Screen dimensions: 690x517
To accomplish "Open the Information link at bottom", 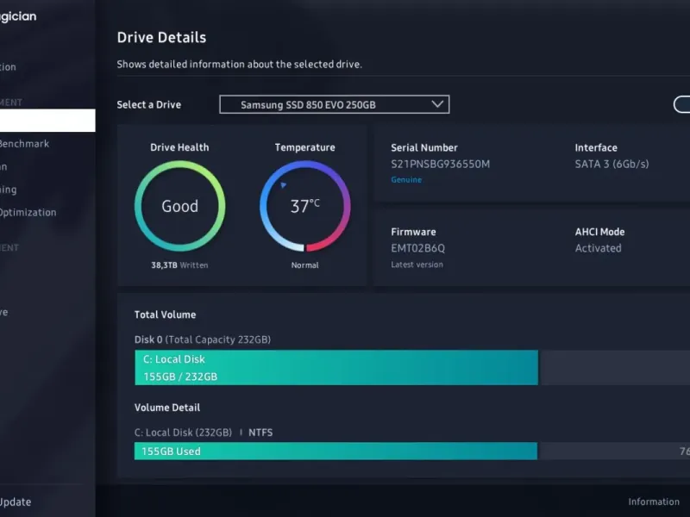I will pyautogui.click(x=654, y=501).
